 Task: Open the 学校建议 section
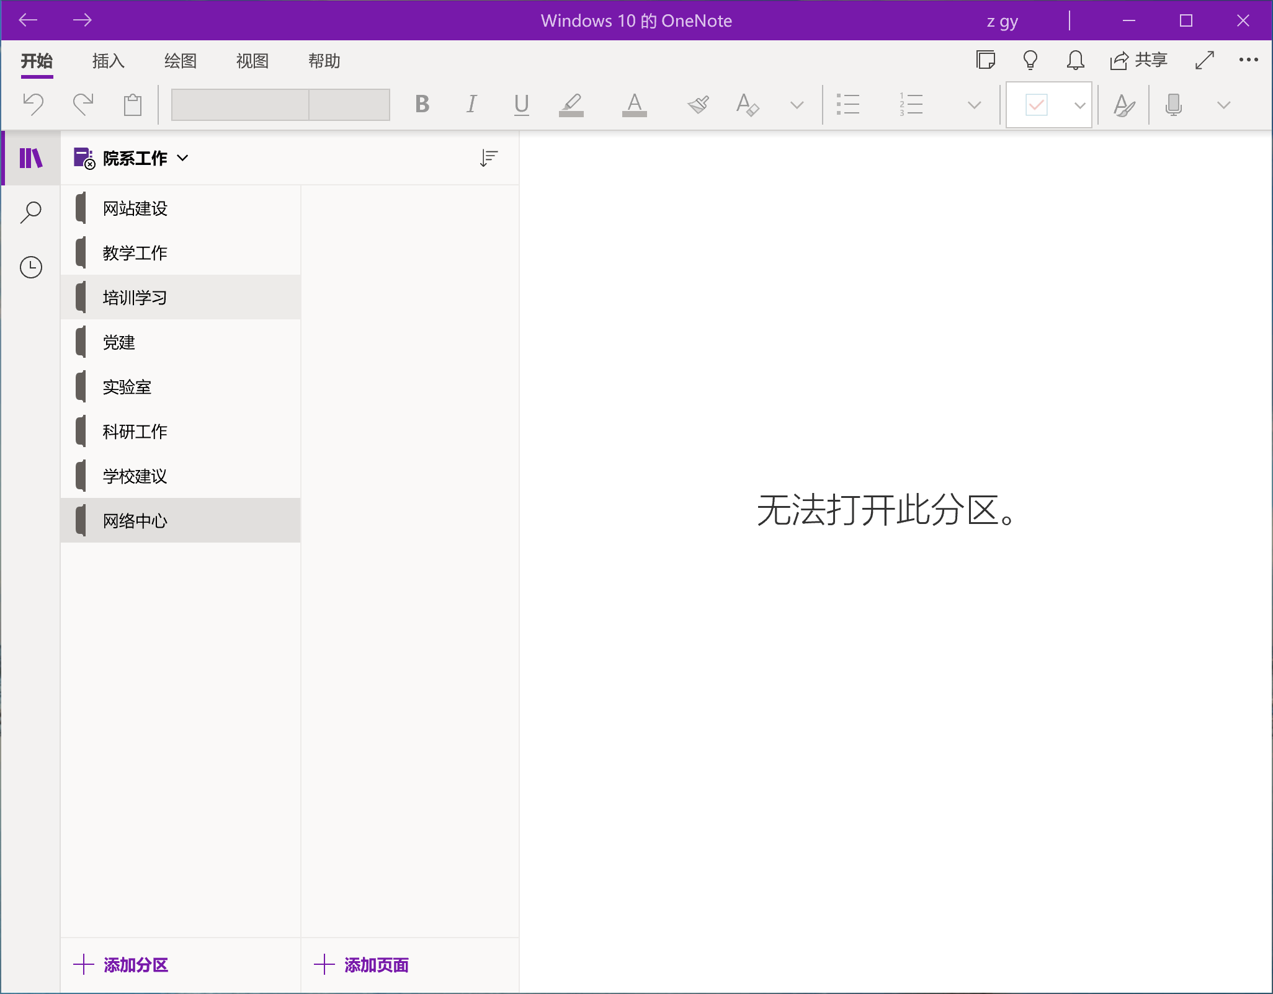[x=181, y=476]
